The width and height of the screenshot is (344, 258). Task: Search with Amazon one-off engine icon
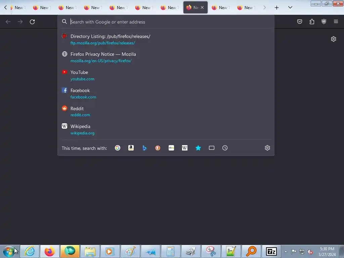[131, 148]
